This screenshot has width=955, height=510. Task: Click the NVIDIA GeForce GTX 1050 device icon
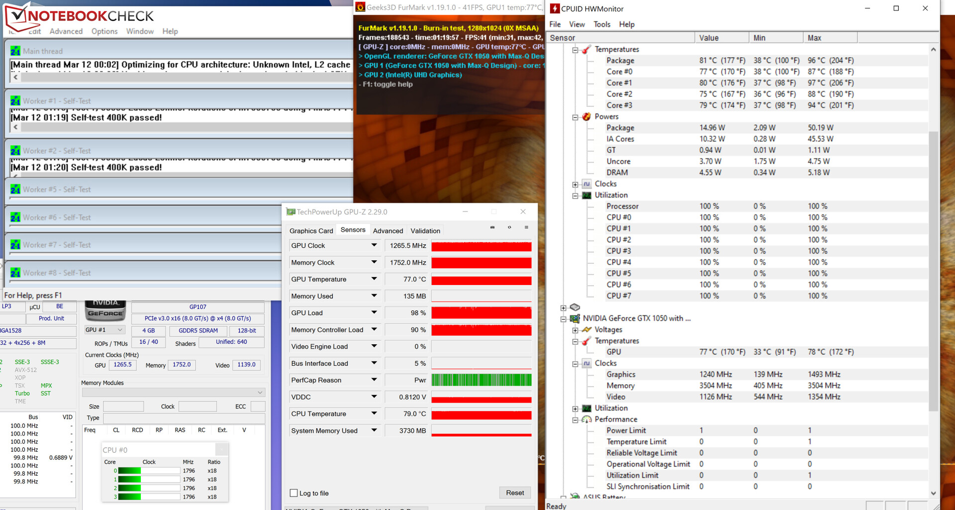(x=574, y=318)
